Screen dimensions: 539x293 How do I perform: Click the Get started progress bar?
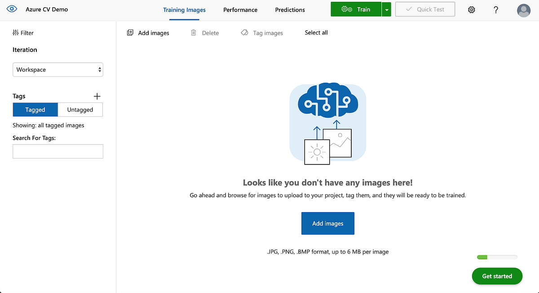click(x=496, y=257)
